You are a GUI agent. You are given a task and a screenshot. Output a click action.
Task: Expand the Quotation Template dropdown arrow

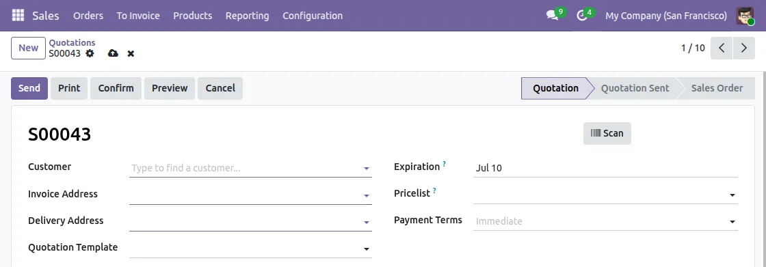(367, 249)
